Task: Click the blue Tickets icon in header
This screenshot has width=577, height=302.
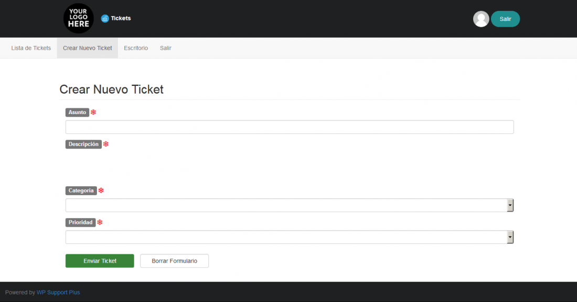Action: 105,18
